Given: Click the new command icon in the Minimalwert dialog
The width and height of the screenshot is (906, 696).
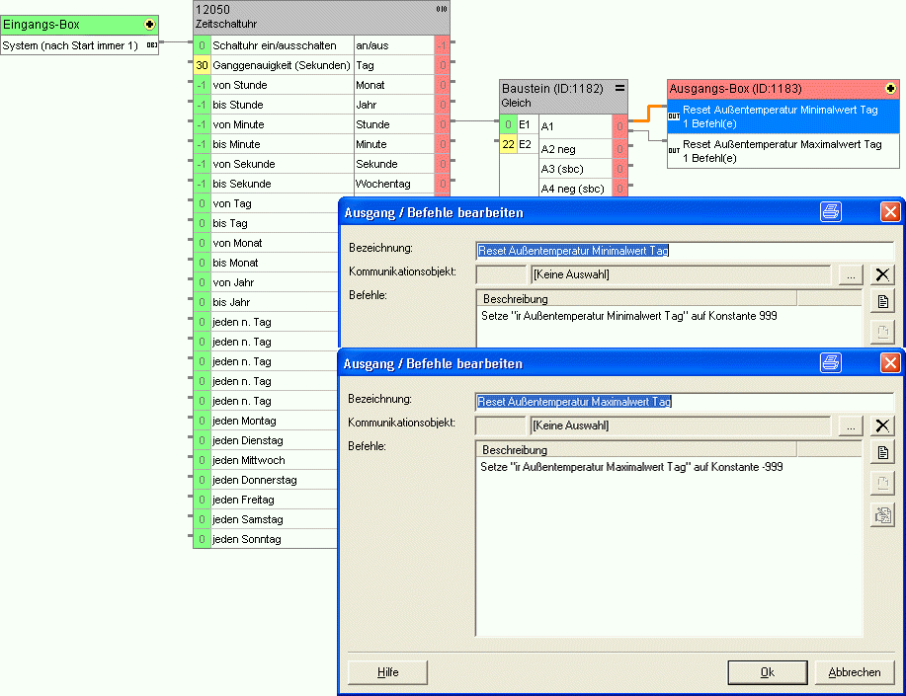Looking at the screenshot, I should point(882,302).
